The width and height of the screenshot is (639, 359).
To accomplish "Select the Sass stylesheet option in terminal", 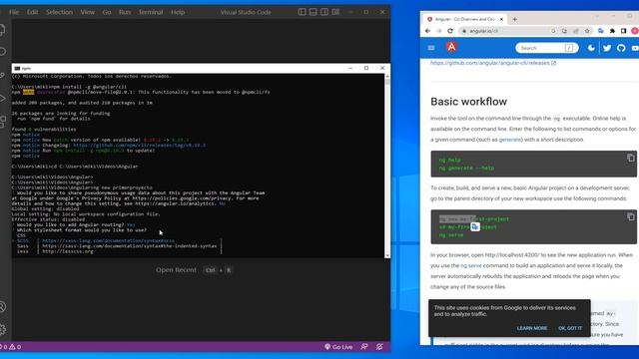I will coord(23,246).
